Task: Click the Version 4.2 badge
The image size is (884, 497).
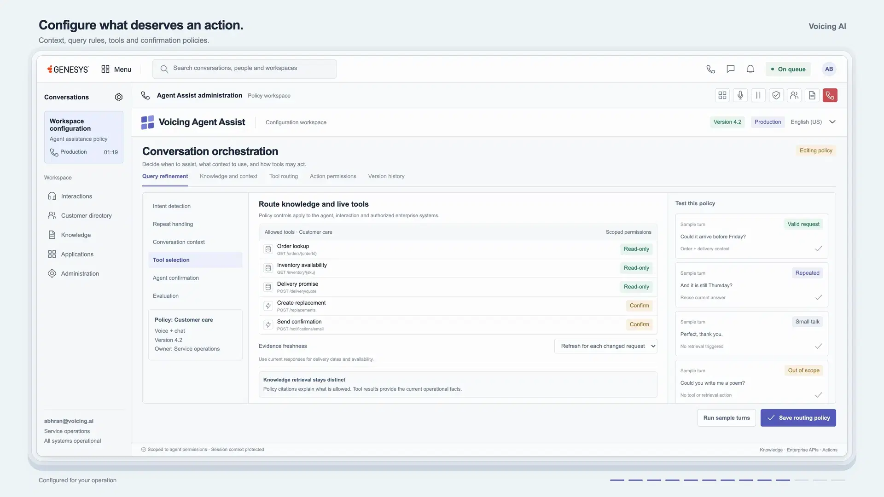Action: pyautogui.click(x=727, y=122)
